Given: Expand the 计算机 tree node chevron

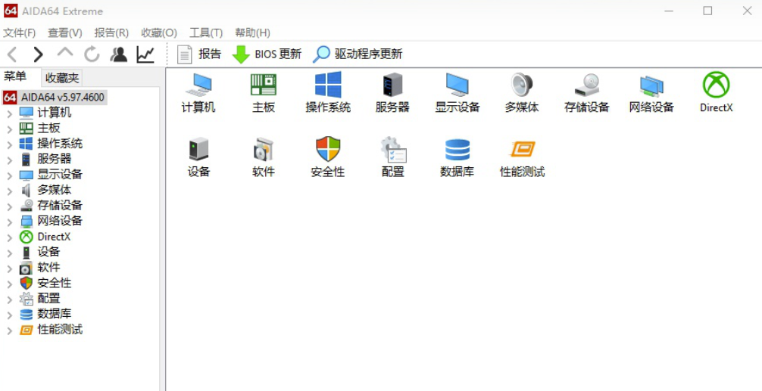Looking at the screenshot, I should pos(9,113).
